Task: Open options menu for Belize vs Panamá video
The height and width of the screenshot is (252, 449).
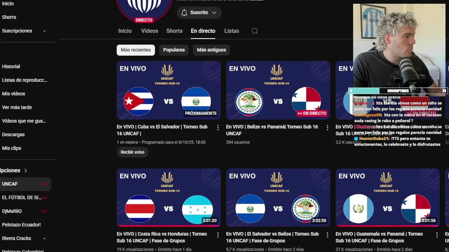Action: click(x=327, y=128)
